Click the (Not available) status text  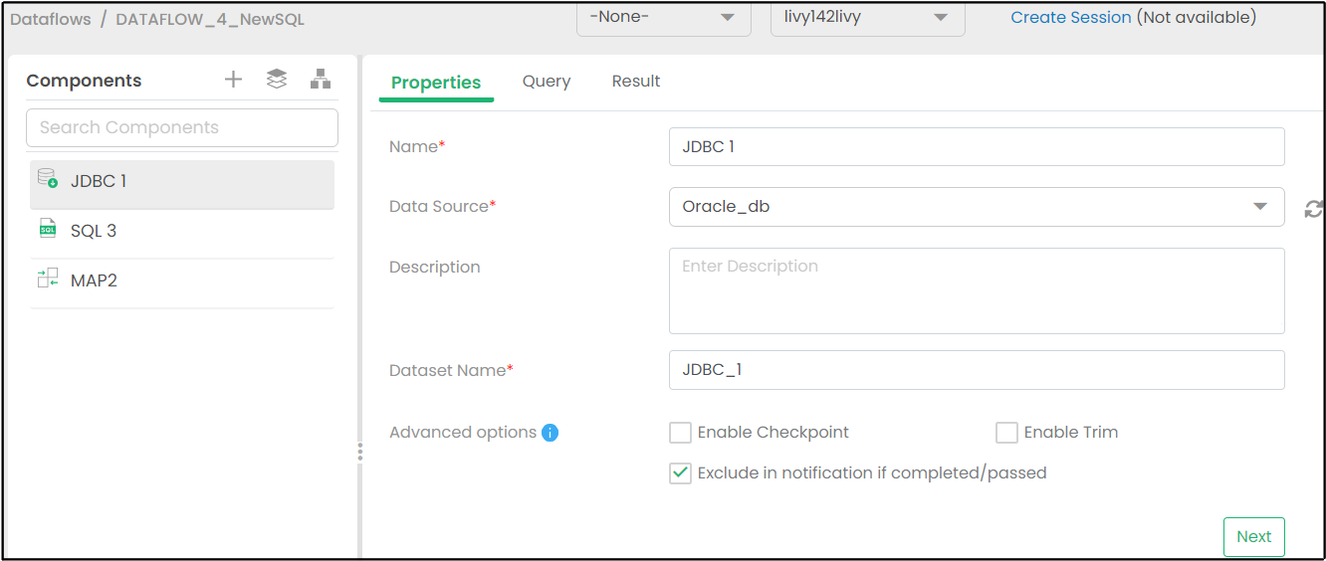coord(1196,17)
